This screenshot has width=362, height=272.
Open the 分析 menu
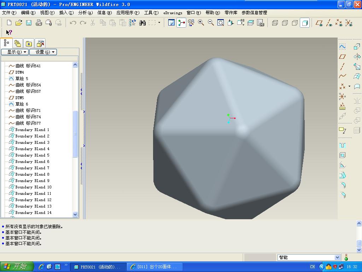point(86,13)
